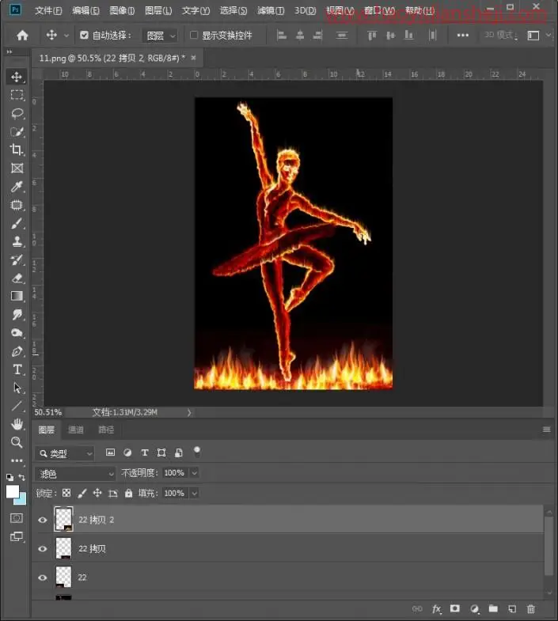Open the 图像(I) menu

pyautogui.click(x=122, y=11)
